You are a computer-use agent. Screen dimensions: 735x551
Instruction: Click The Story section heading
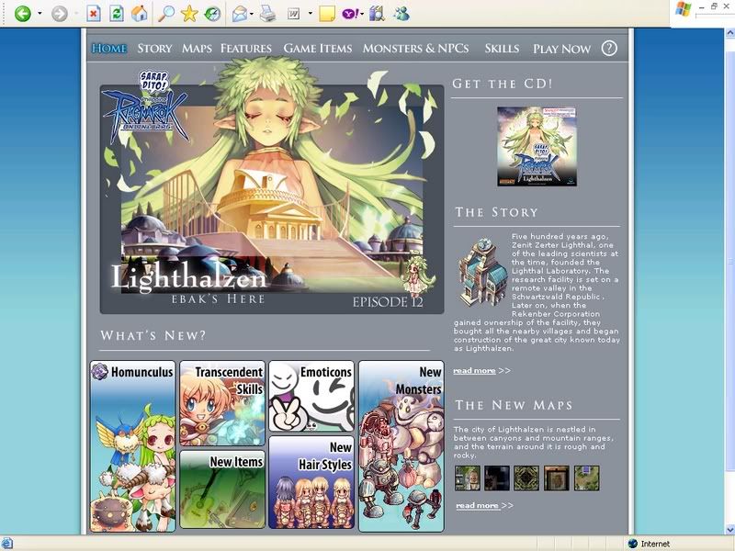496,212
